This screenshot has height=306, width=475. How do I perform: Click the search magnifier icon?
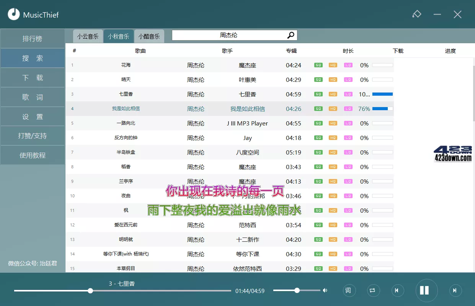pos(290,35)
